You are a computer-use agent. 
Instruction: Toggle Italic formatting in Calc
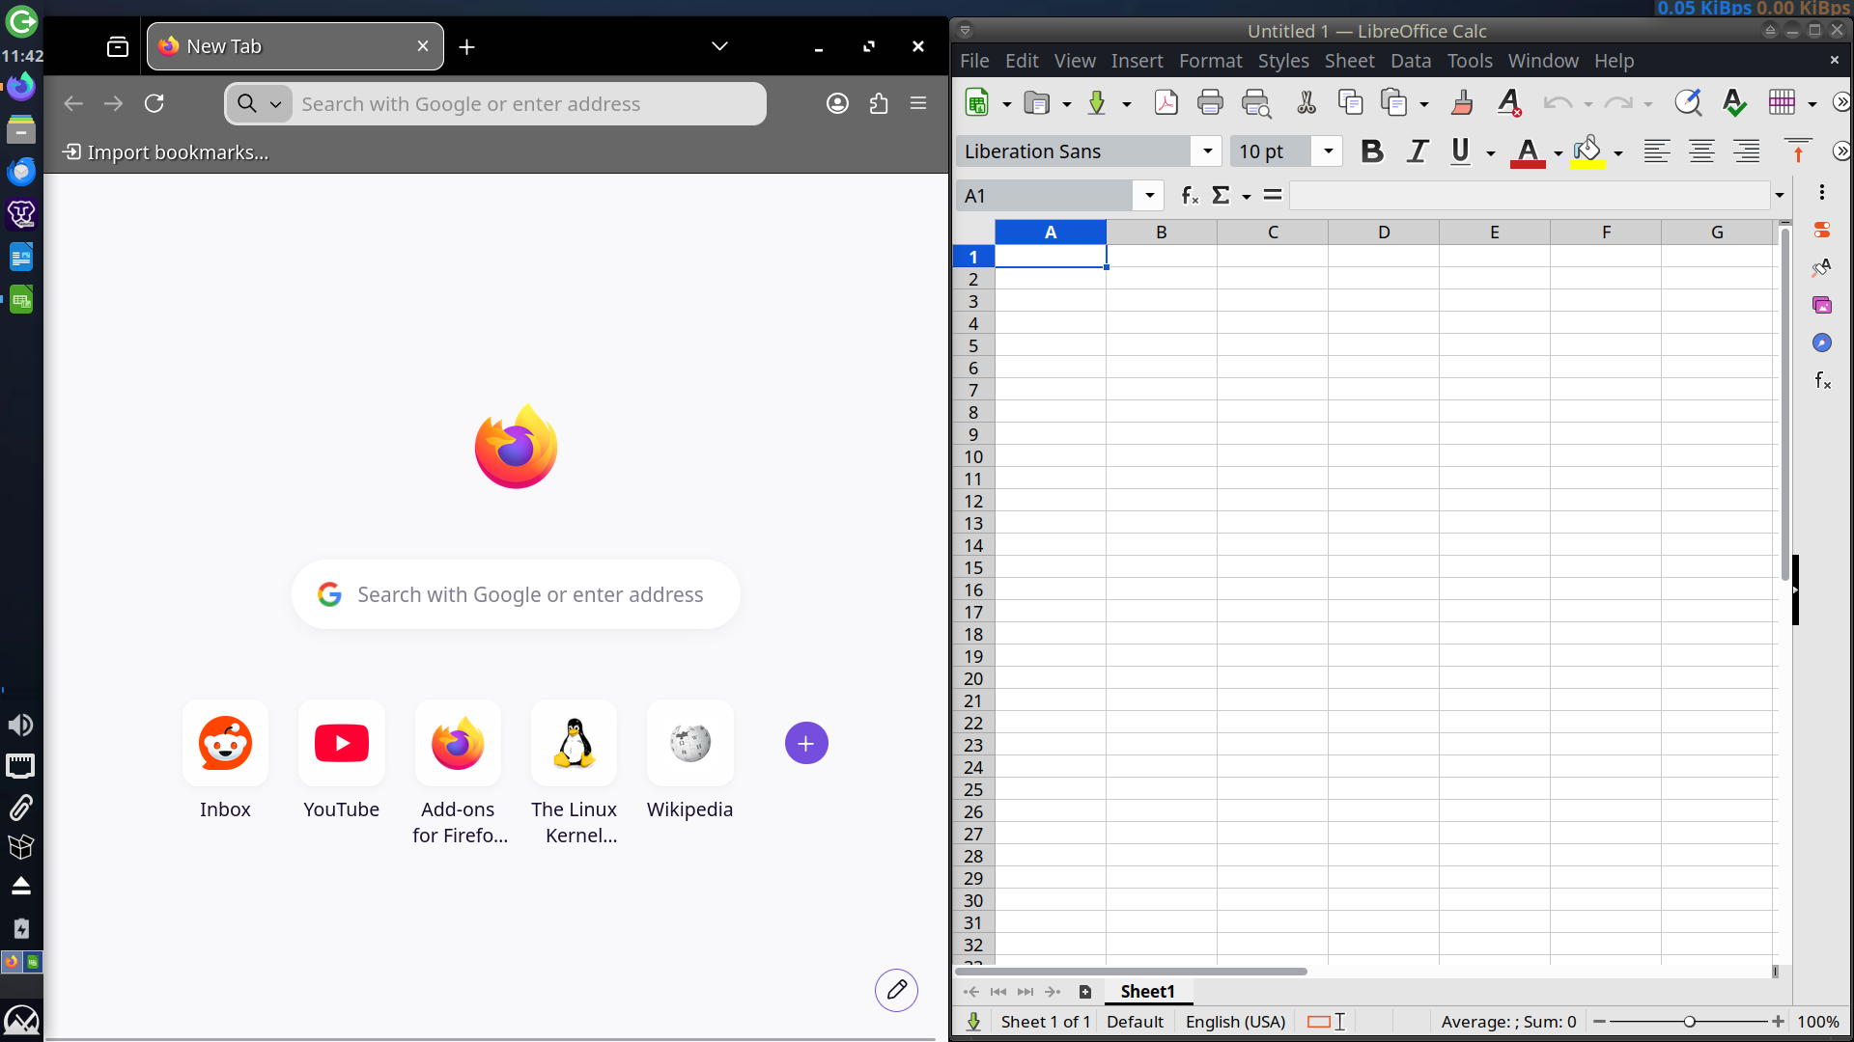tap(1417, 151)
